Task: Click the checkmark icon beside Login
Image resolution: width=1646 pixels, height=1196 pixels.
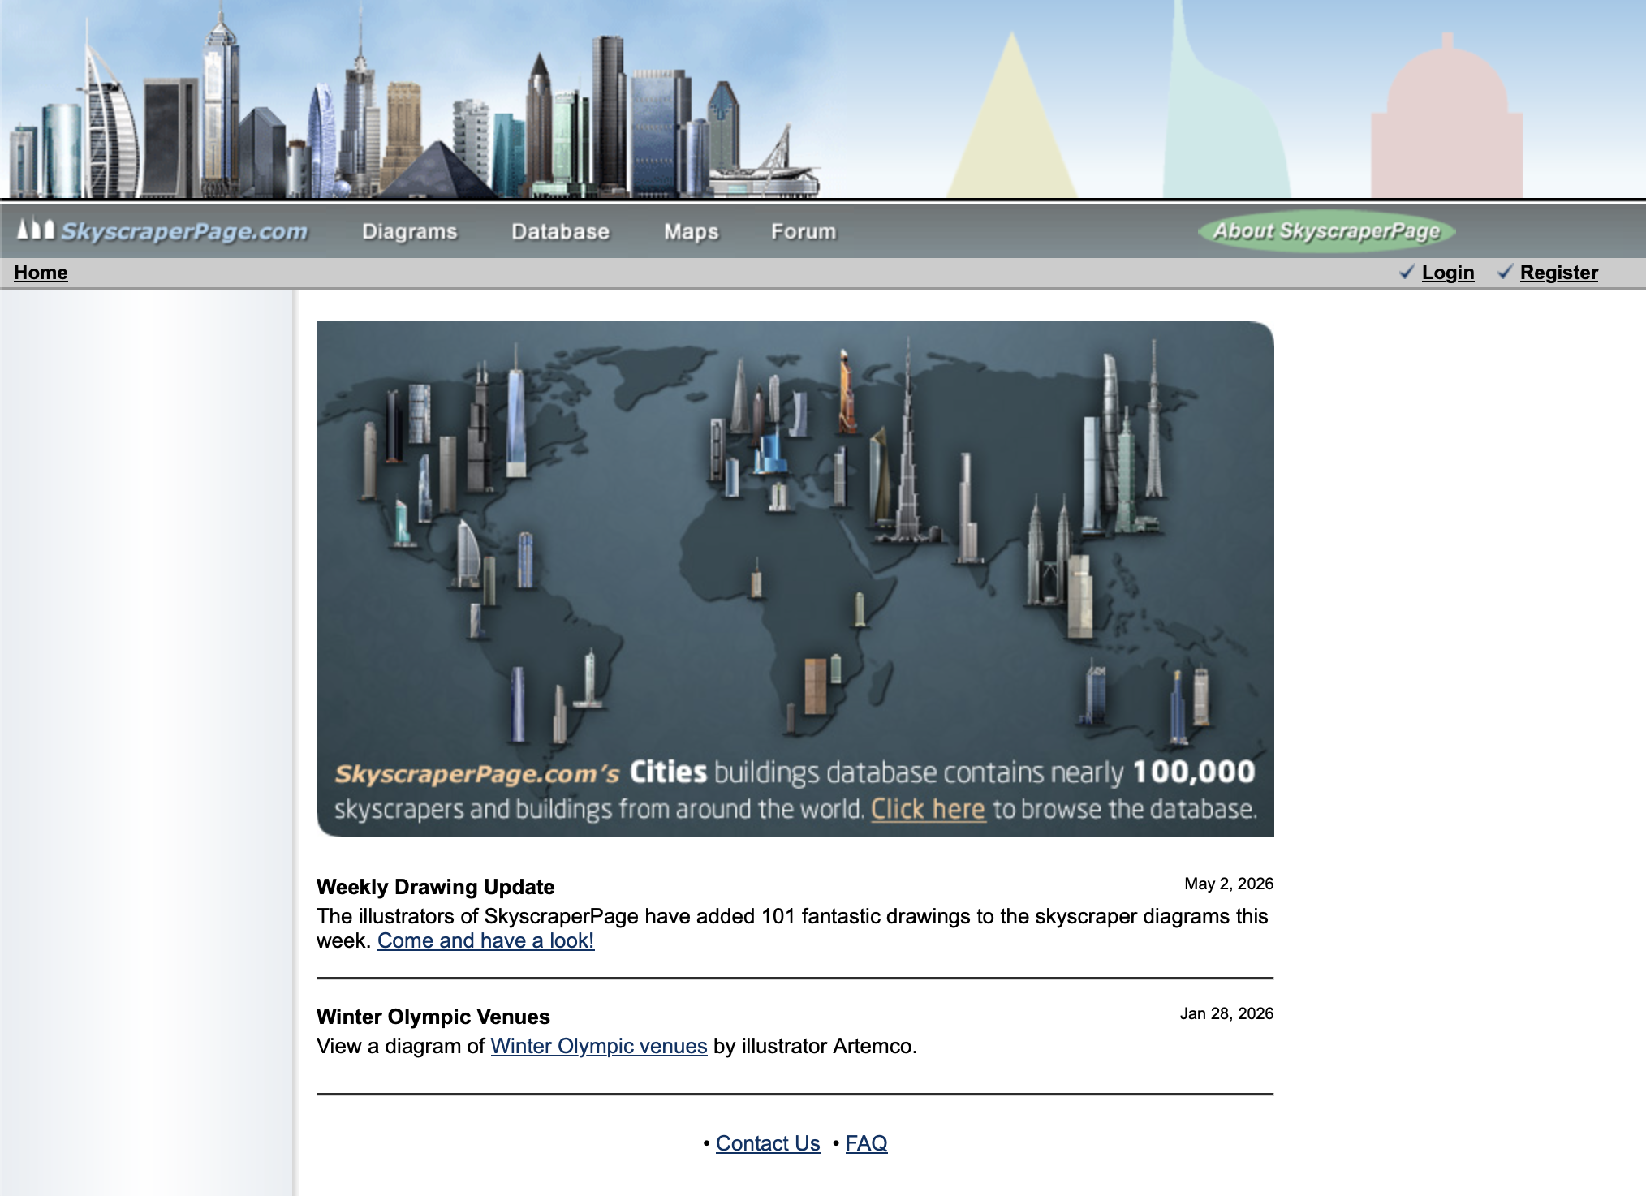Action: [x=1407, y=272]
